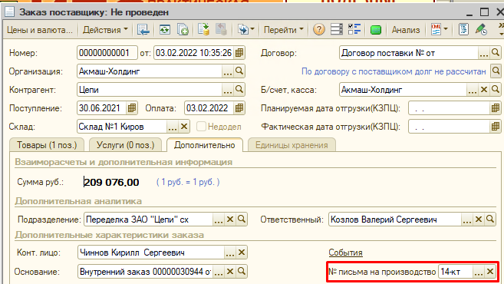The height and width of the screenshot is (284, 504).
Task: Open the Подразделение magnifier lookup
Action: pyautogui.click(x=242, y=220)
